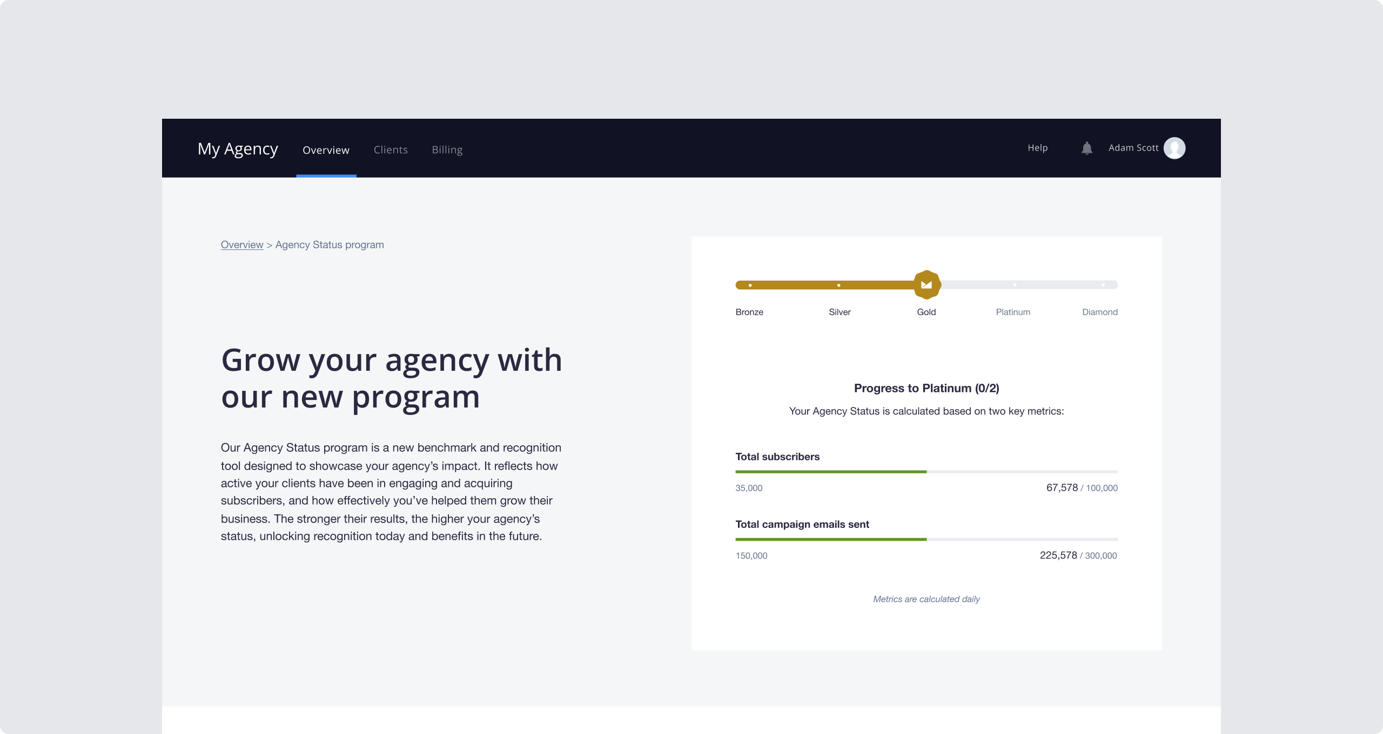1383x734 pixels.
Task: Click the Adam Scott user name
Action: click(x=1133, y=148)
